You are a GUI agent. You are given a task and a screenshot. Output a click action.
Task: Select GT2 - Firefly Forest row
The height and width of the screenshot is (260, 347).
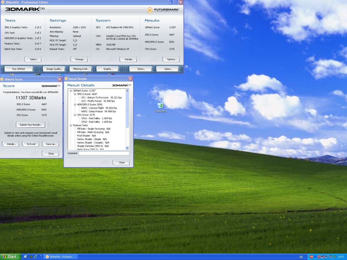[x=98, y=101]
